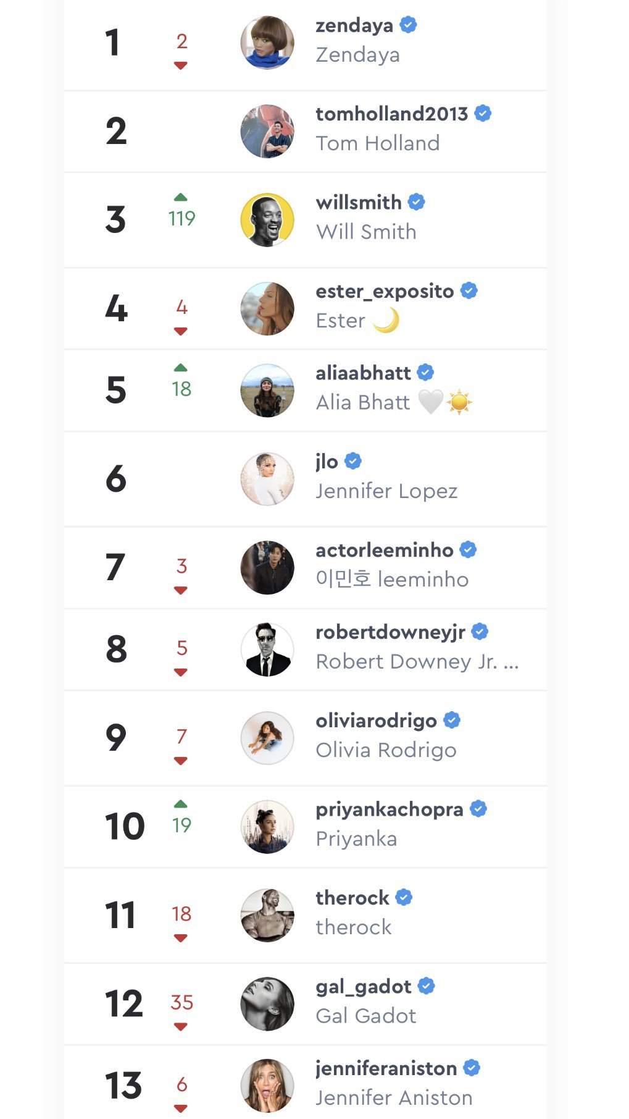Click the green up arrow above 119

click(180, 197)
